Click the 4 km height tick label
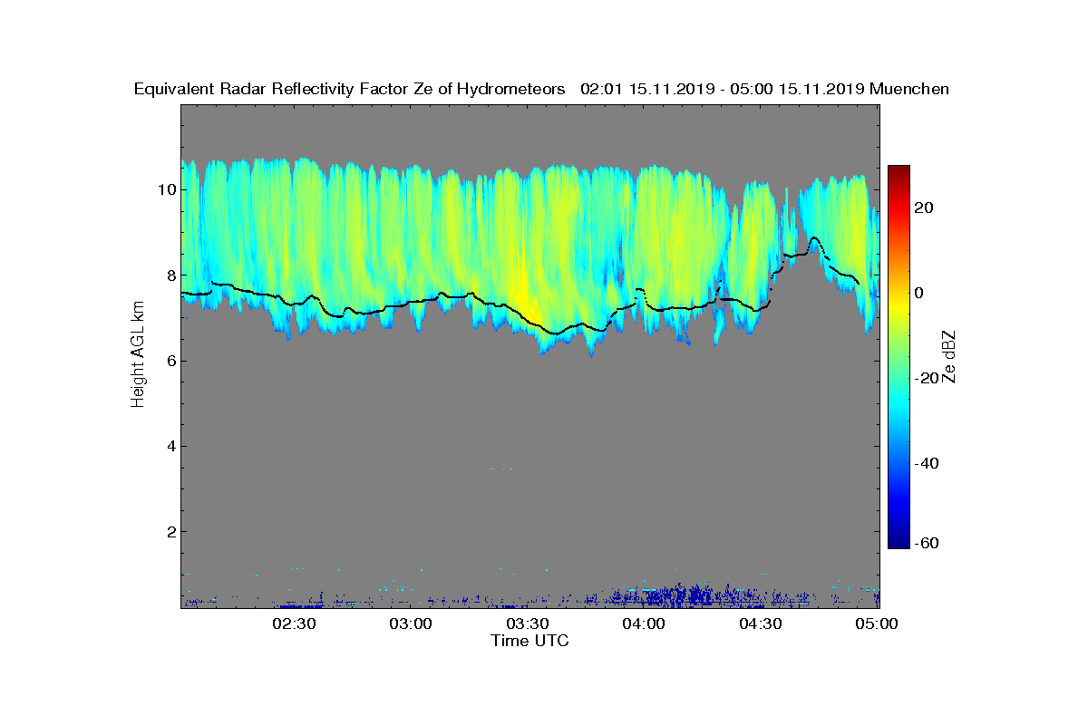Screen dimensions: 1088x725 click(170, 446)
